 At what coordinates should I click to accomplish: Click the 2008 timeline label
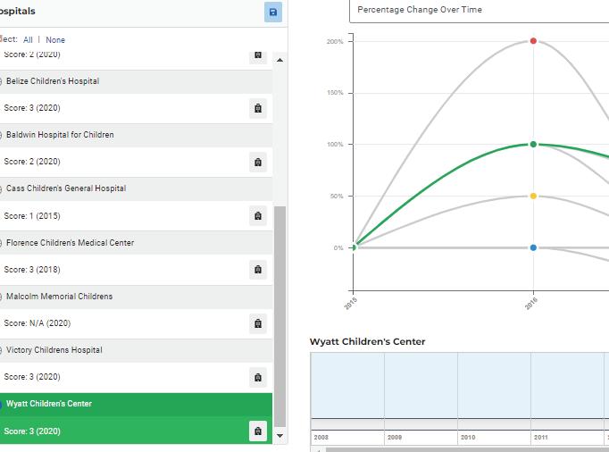coord(321,437)
